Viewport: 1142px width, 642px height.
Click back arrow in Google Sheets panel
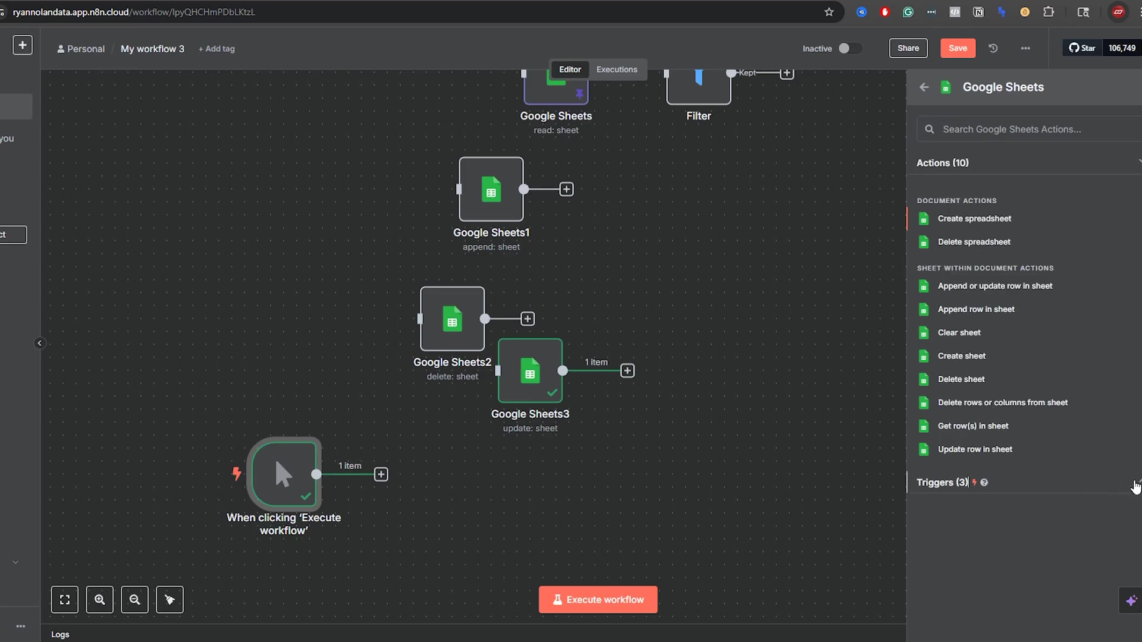924,87
